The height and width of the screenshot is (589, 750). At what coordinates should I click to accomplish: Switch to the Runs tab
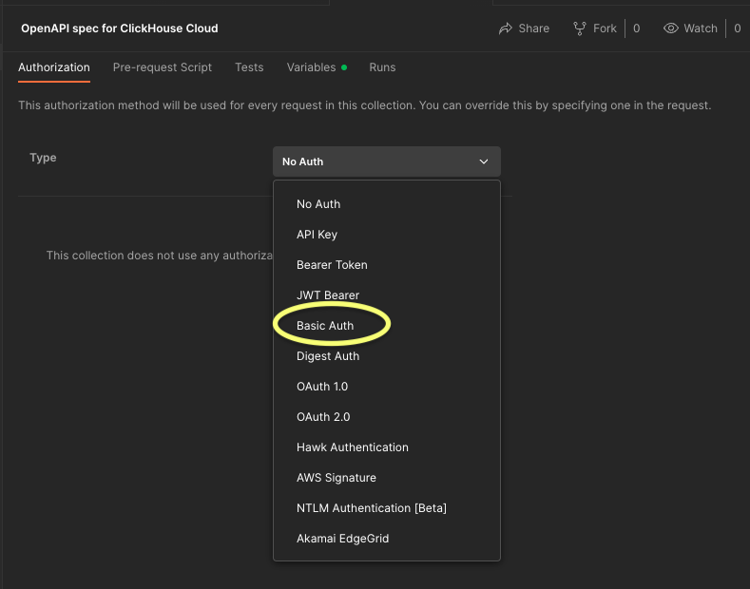click(x=382, y=67)
